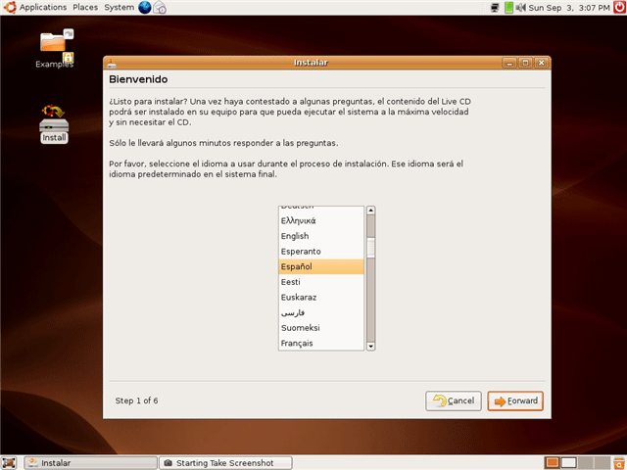Pick Esperanto as installation language
The width and height of the screenshot is (627, 470).
click(301, 252)
